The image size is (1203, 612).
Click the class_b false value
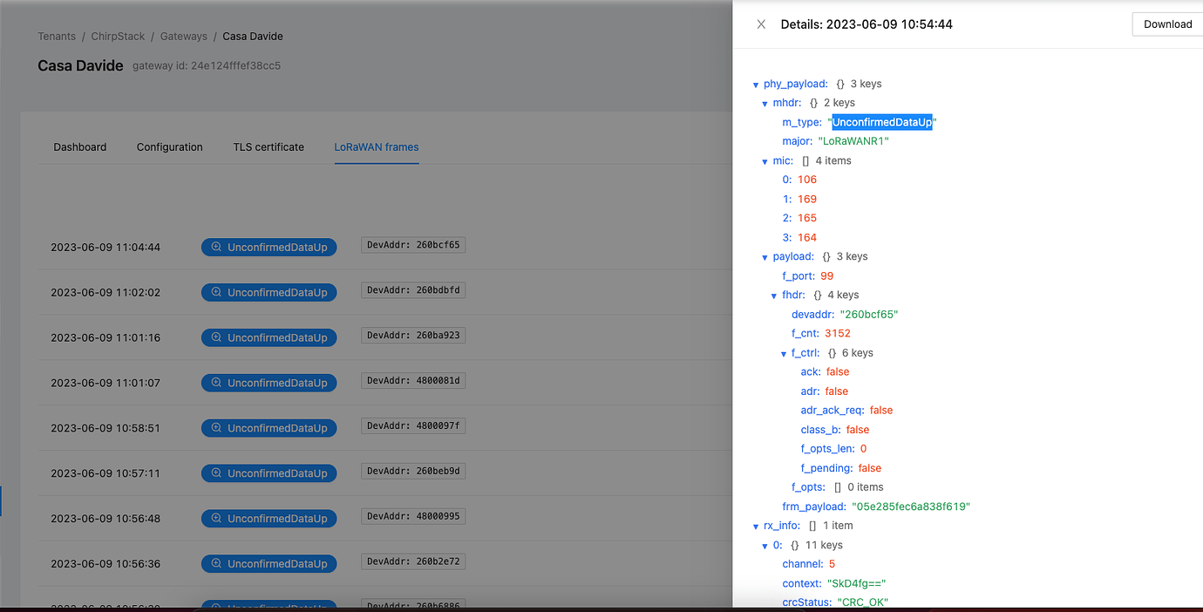coord(858,430)
